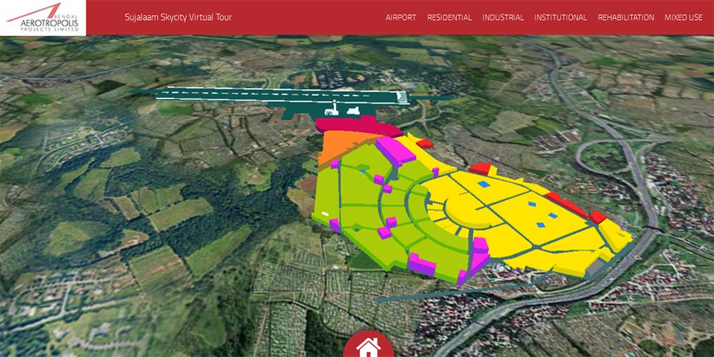The height and width of the screenshot is (357, 714).
Task: Select the white airport runway strip on map
Action: point(281,95)
